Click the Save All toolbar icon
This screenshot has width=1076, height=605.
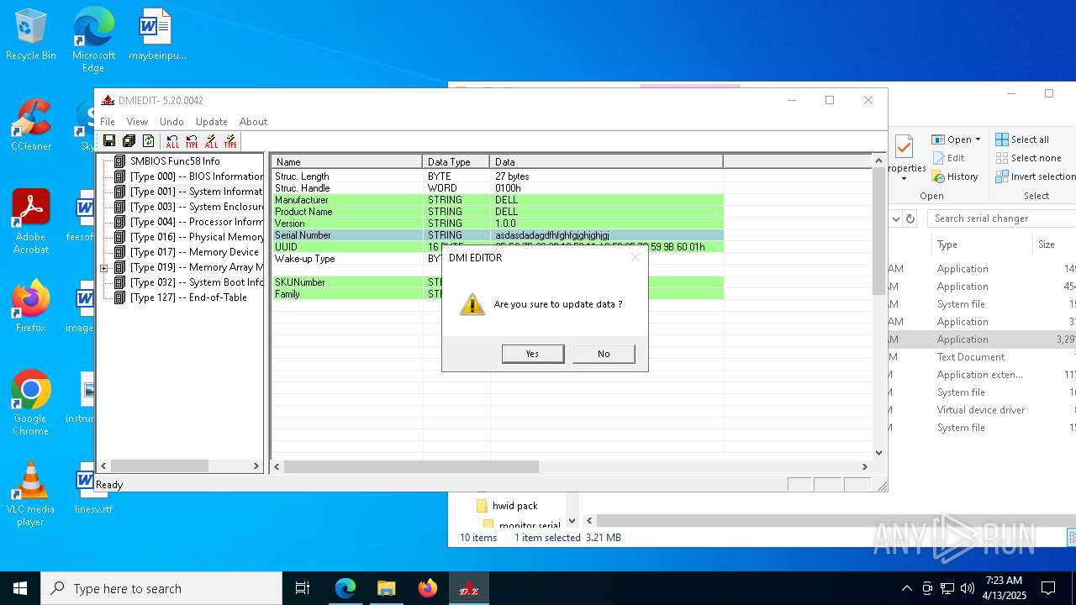click(x=129, y=141)
